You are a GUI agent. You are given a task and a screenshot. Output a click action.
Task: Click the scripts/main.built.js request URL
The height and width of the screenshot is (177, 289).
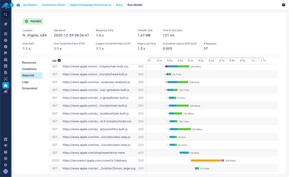click(x=95, y=106)
